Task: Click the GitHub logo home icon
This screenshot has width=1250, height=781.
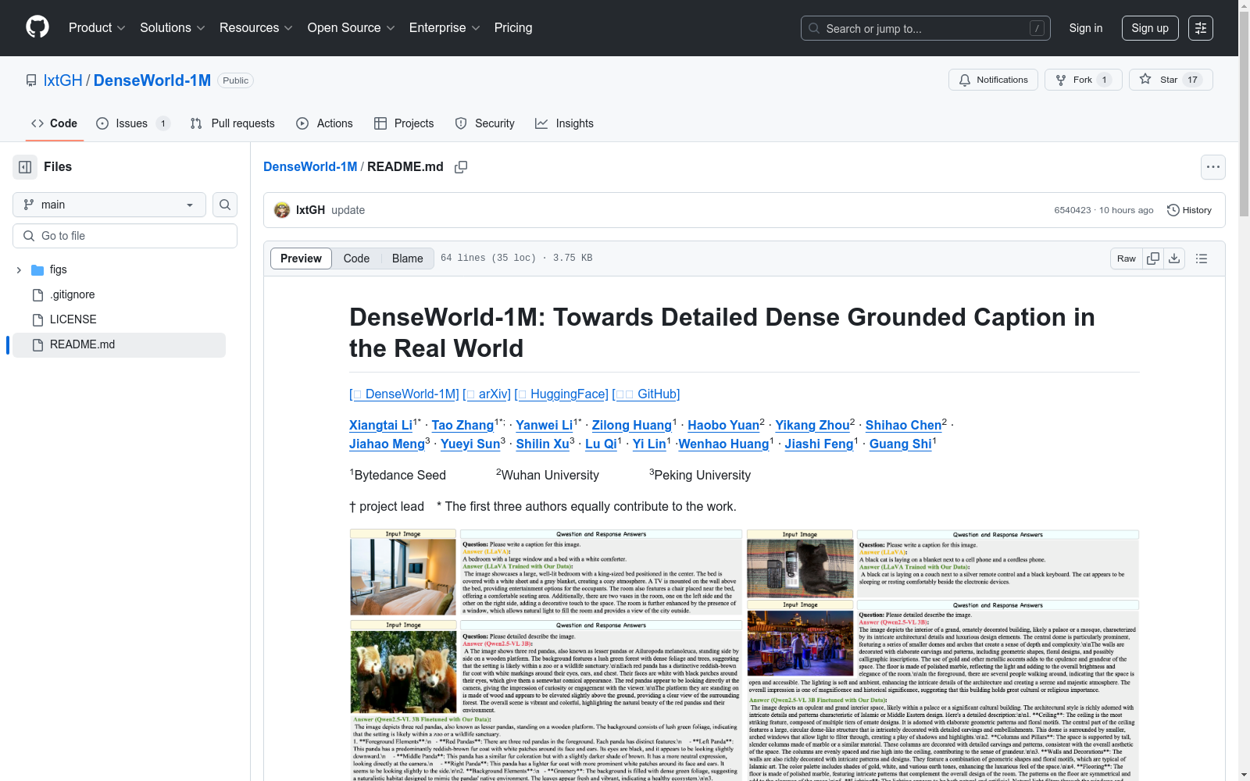Action: click(x=37, y=27)
